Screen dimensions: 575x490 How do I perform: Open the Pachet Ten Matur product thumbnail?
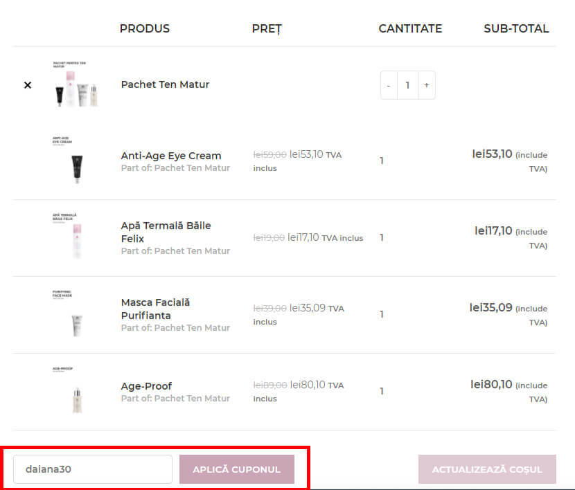[x=76, y=84]
